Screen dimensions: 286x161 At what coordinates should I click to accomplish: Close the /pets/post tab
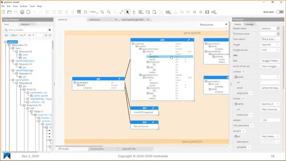click(x=116, y=20)
